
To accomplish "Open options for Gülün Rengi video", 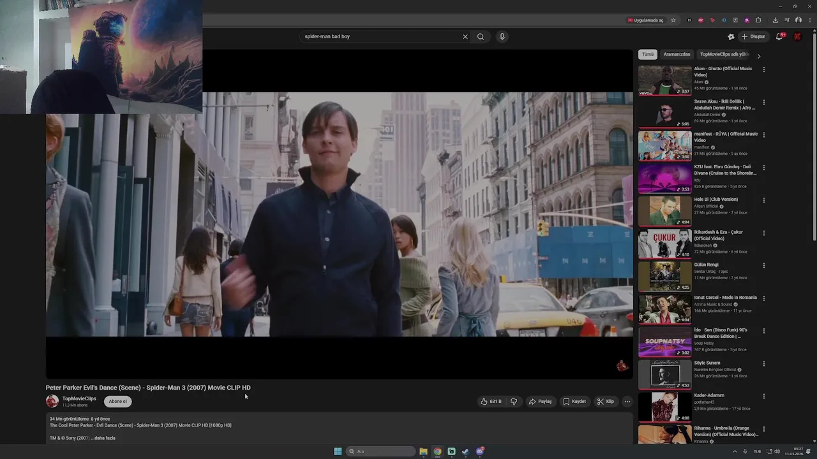I will point(764,265).
